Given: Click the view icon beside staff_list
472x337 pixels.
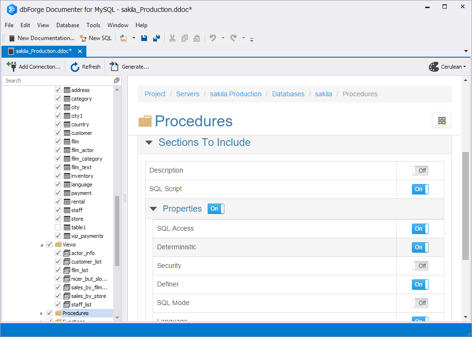Looking at the screenshot, I should 67,305.
